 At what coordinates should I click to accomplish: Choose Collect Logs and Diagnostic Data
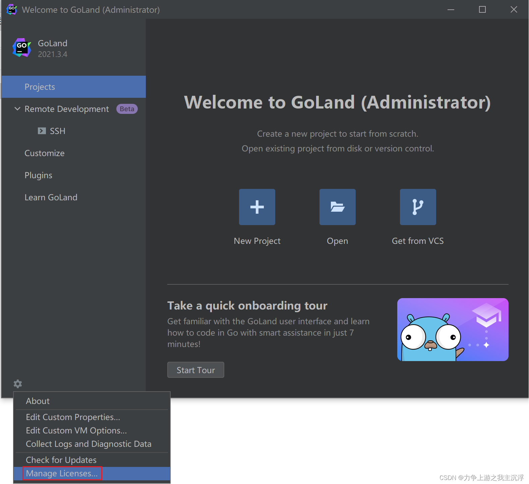(92, 444)
